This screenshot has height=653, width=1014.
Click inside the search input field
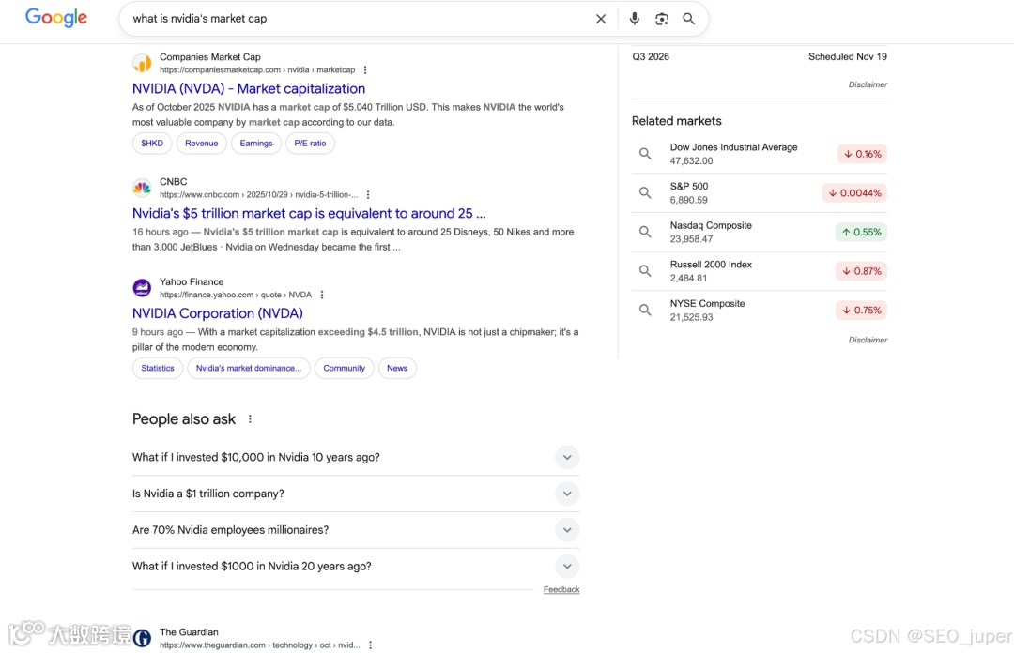pyautogui.click(x=357, y=19)
